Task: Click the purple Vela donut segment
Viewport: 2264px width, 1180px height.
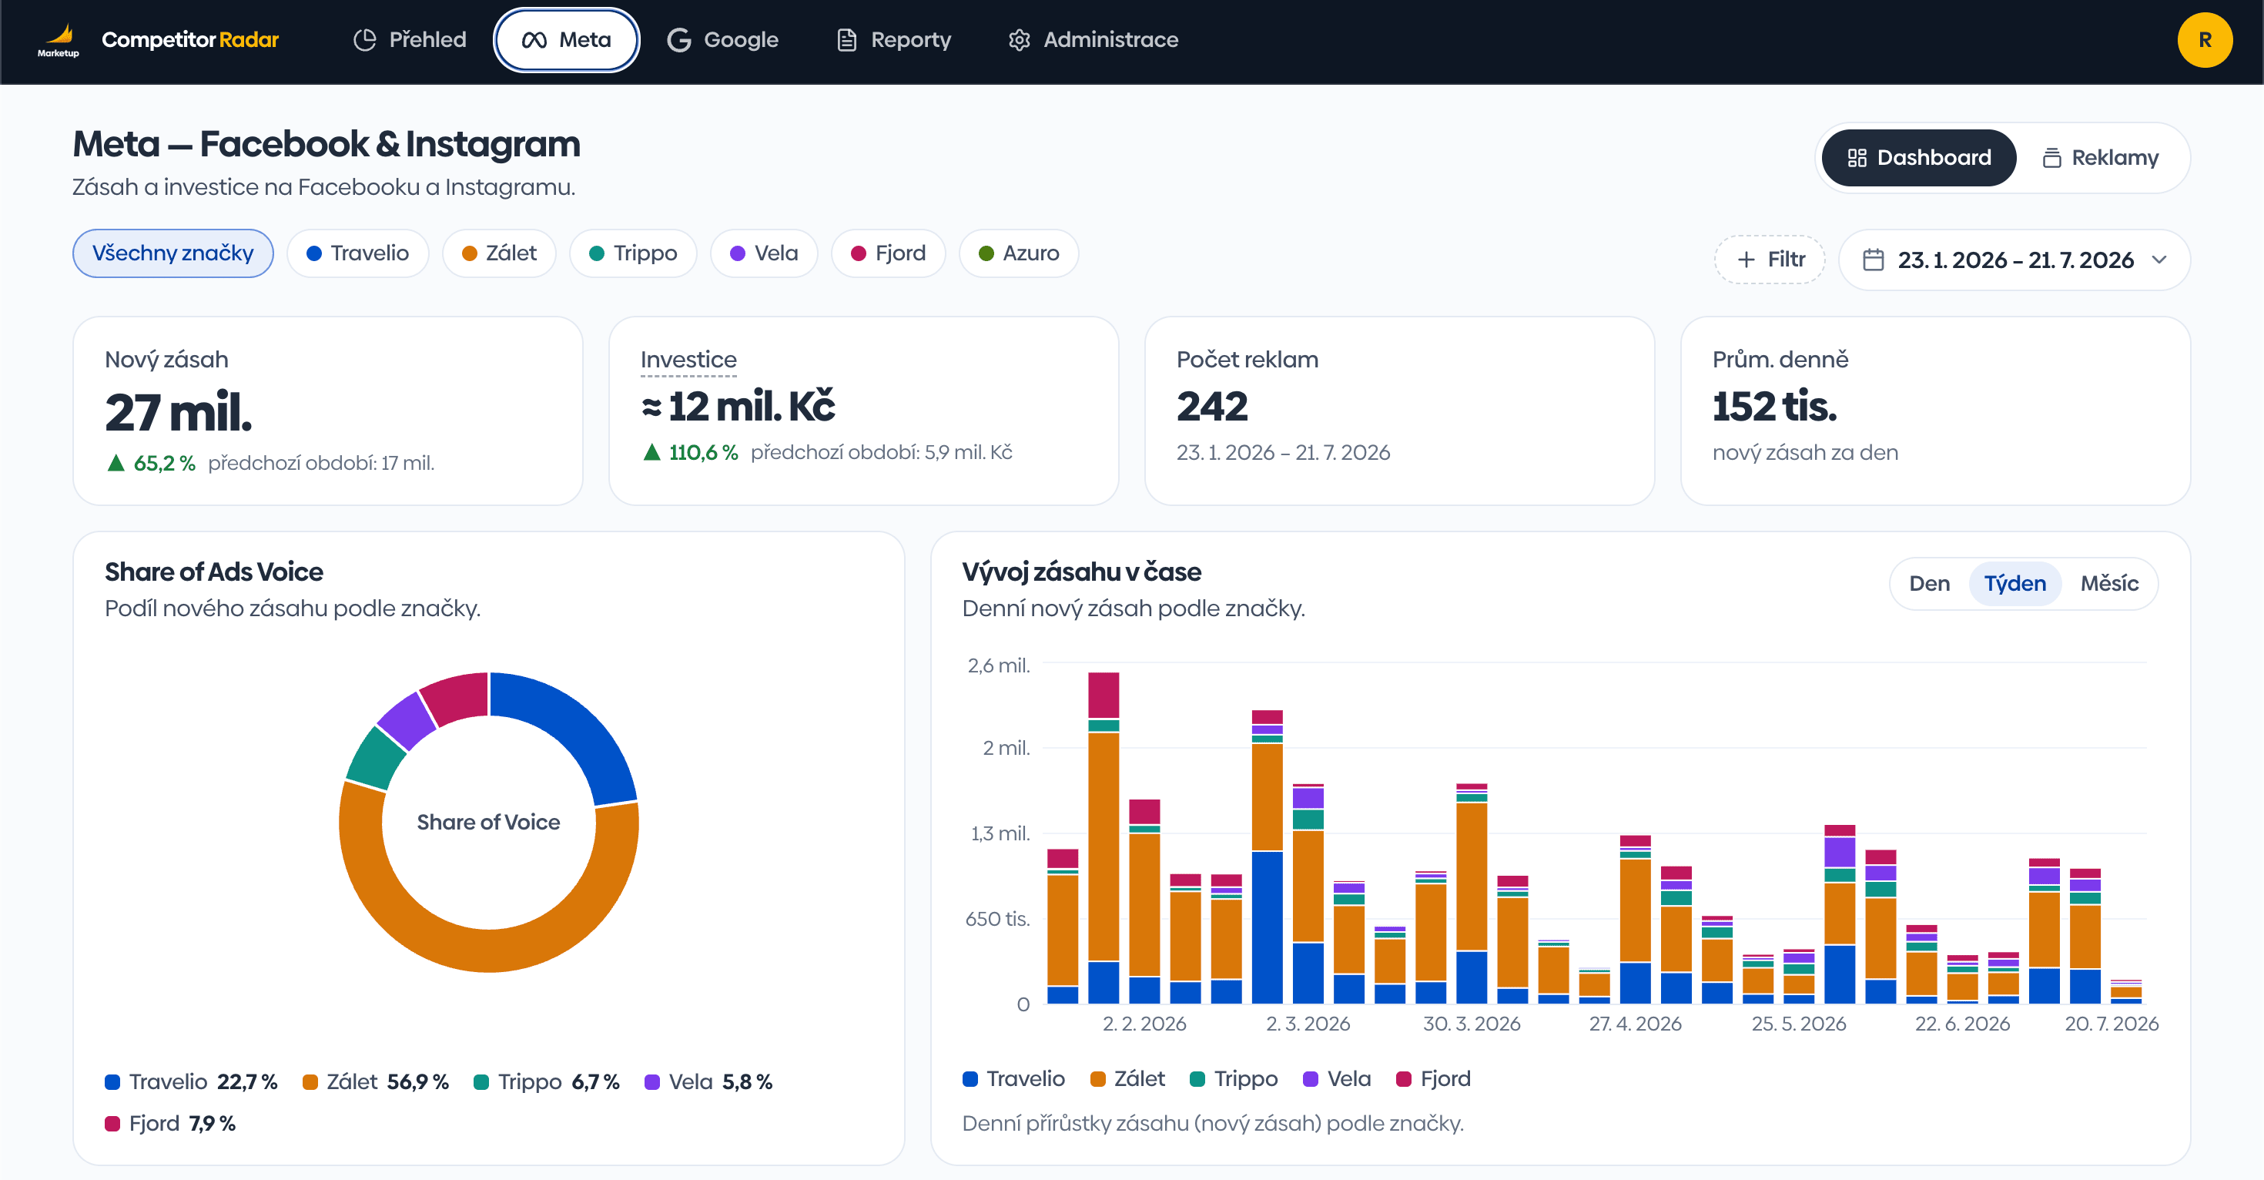Action: pos(408,720)
